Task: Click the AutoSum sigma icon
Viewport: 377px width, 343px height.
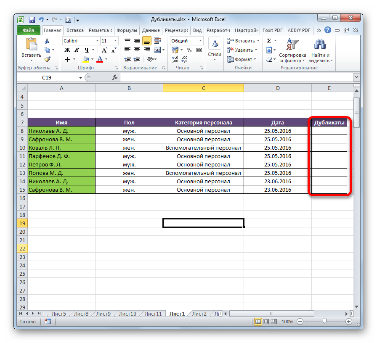Action: click(x=269, y=41)
